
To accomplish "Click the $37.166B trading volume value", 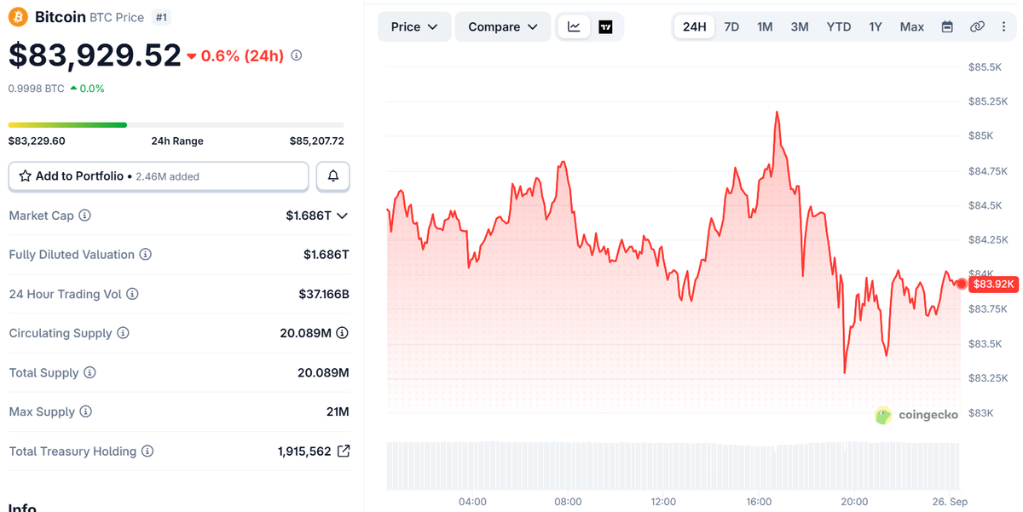I will (323, 294).
